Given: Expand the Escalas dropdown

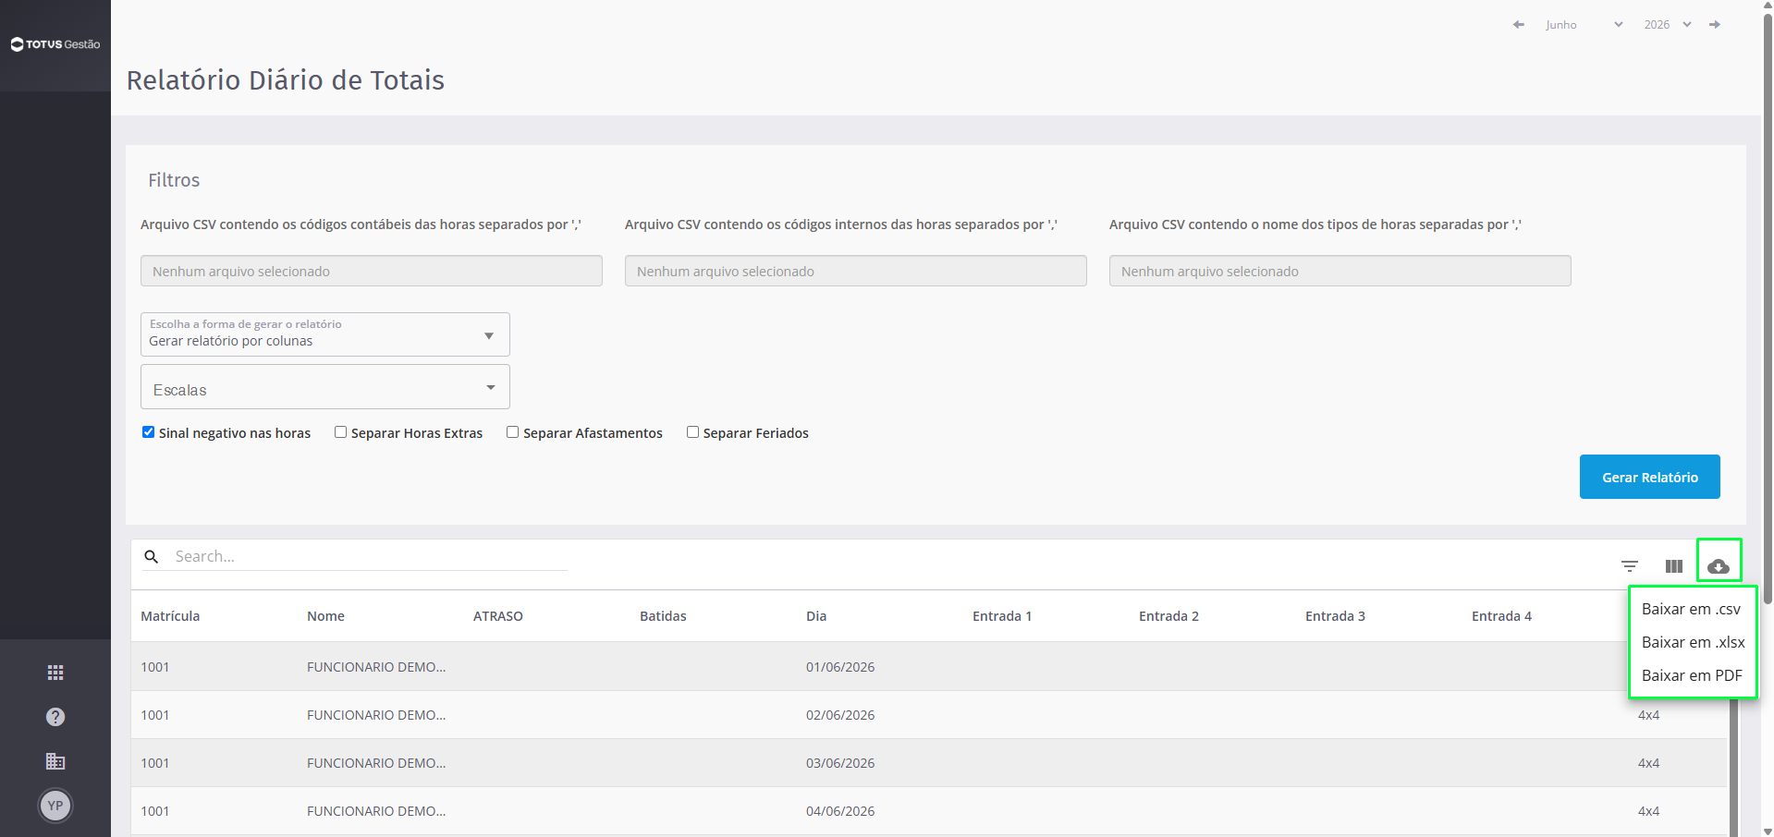Looking at the screenshot, I should pos(325,387).
